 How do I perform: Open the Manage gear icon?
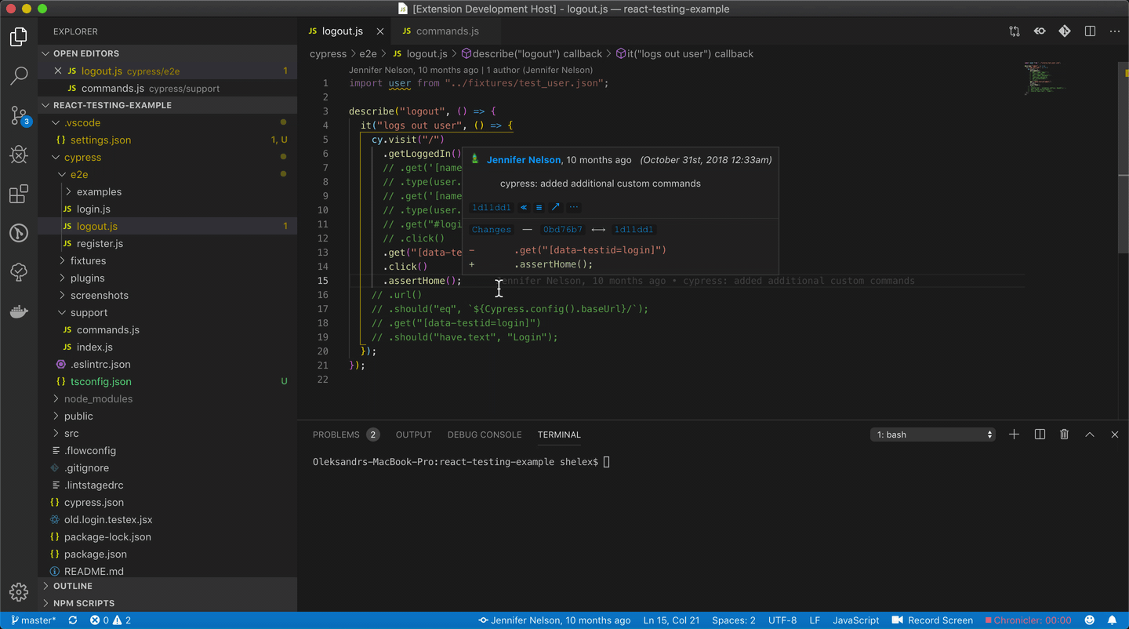19,591
